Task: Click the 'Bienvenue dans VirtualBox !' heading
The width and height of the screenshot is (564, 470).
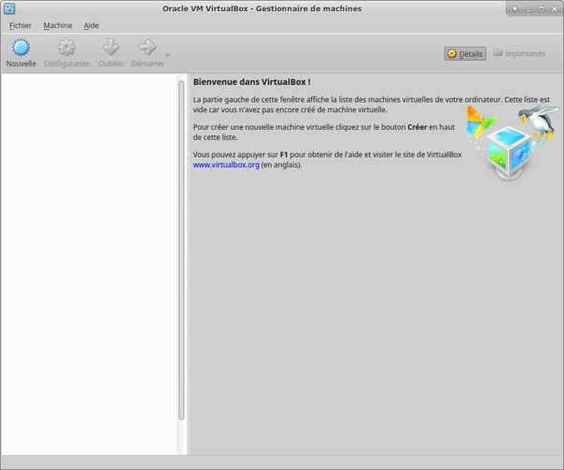Action: (x=252, y=81)
